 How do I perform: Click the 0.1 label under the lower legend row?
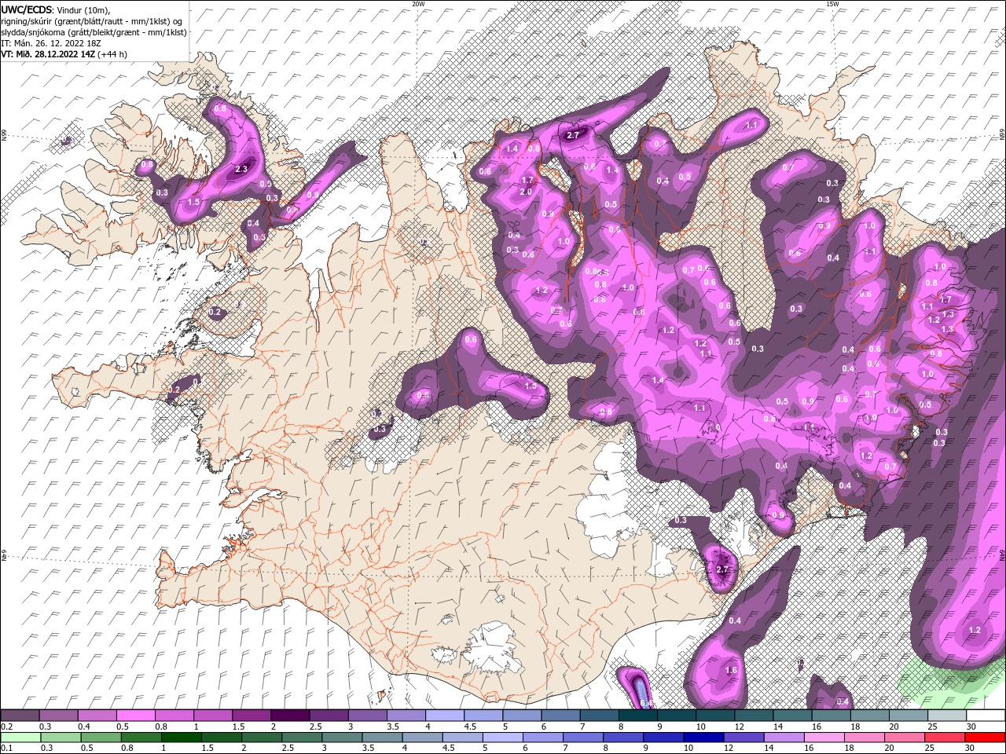[x=7, y=749]
